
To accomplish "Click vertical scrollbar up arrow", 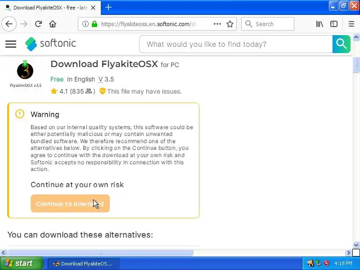I will point(356,37).
